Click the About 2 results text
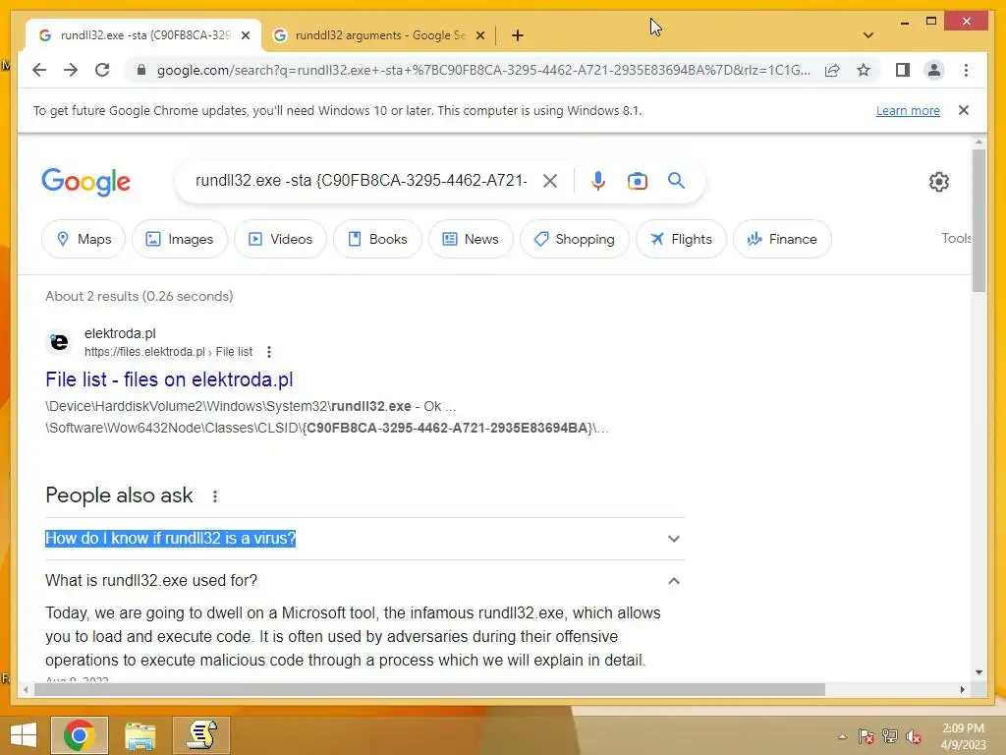This screenshot has height=755, width=1006. [140, 296]
